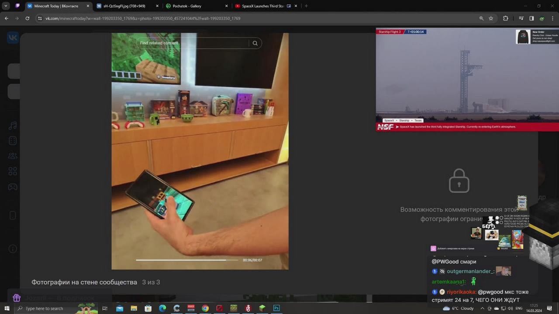This screenshot has width=559, height=314.
Task: Bookmark this page with the star icon
Action: [x=491, y=18]
